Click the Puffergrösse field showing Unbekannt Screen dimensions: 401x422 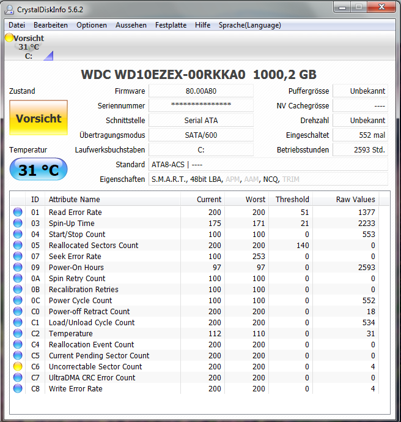coord(361,91)
